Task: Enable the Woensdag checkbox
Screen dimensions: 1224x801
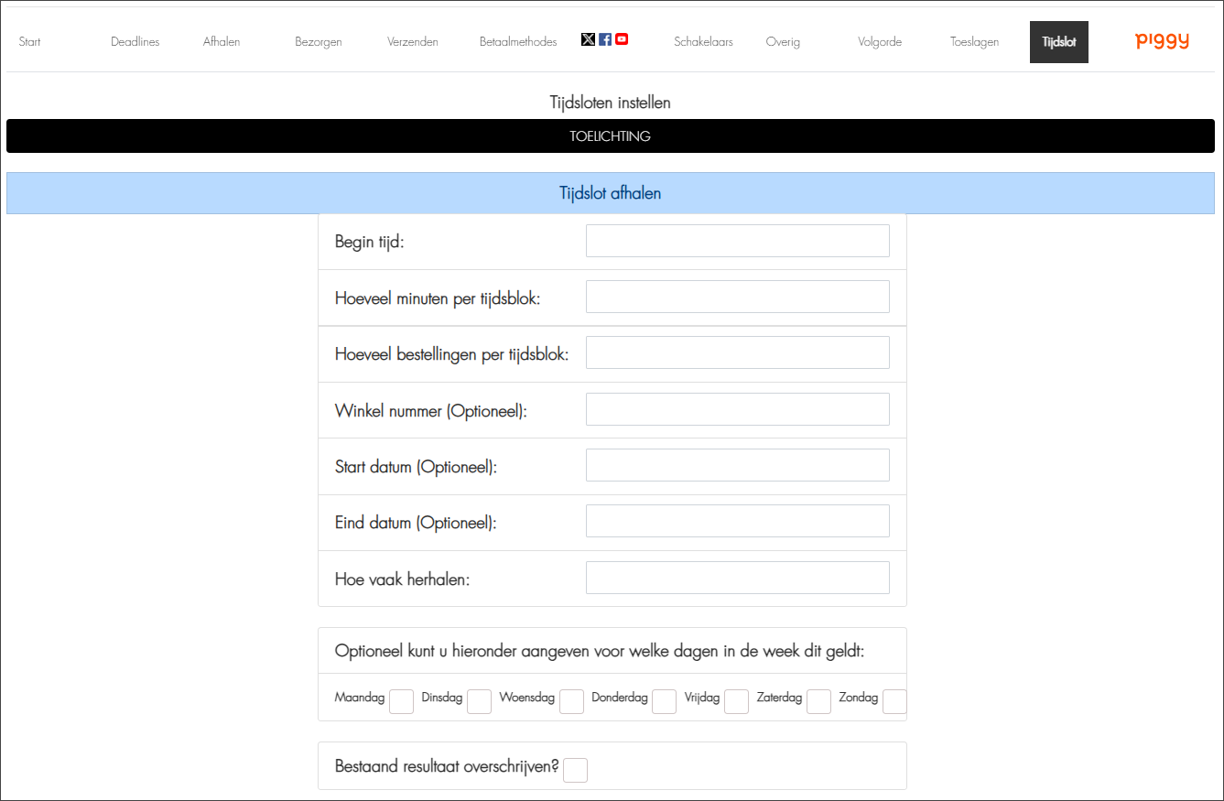Action: 571,701
